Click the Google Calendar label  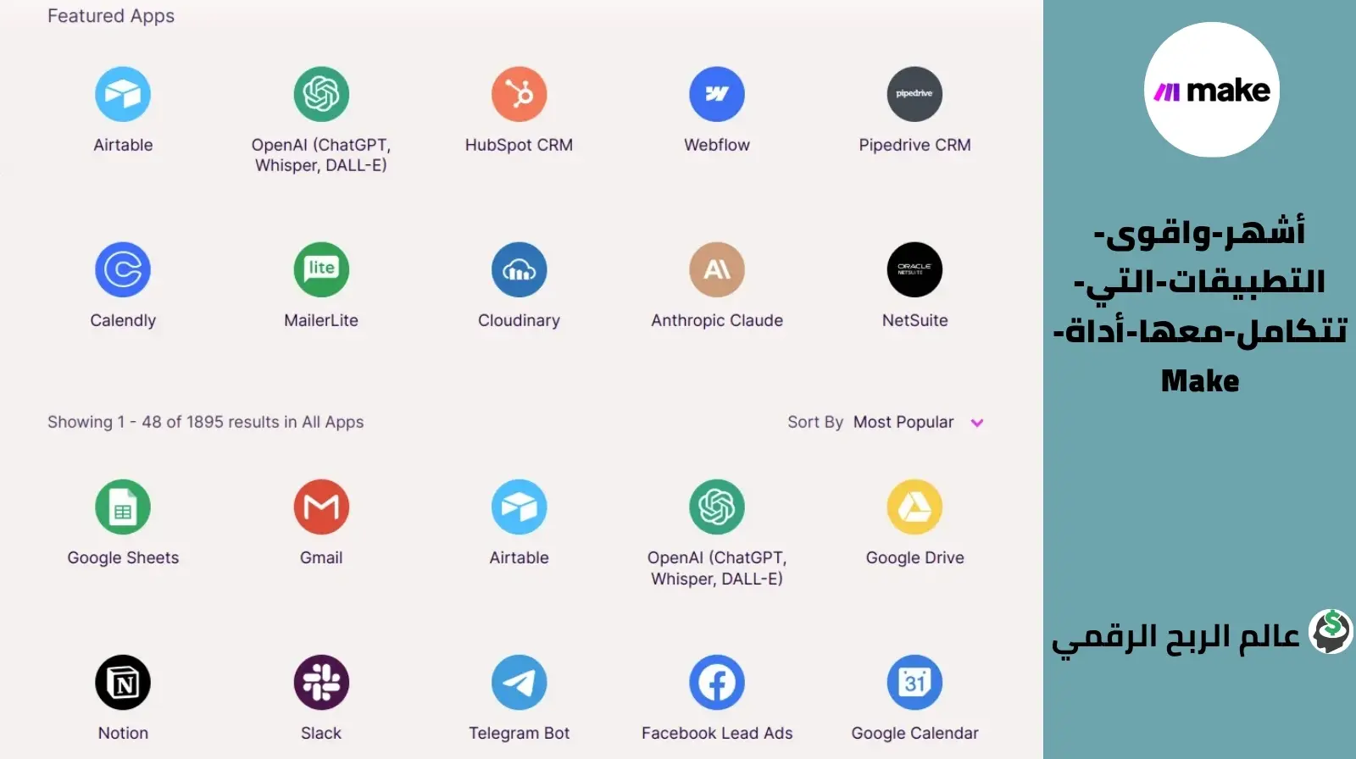914,733
